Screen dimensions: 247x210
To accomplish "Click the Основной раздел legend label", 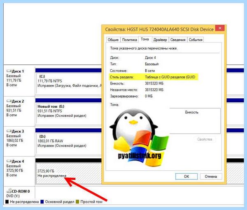I will [x=60, y=202].
